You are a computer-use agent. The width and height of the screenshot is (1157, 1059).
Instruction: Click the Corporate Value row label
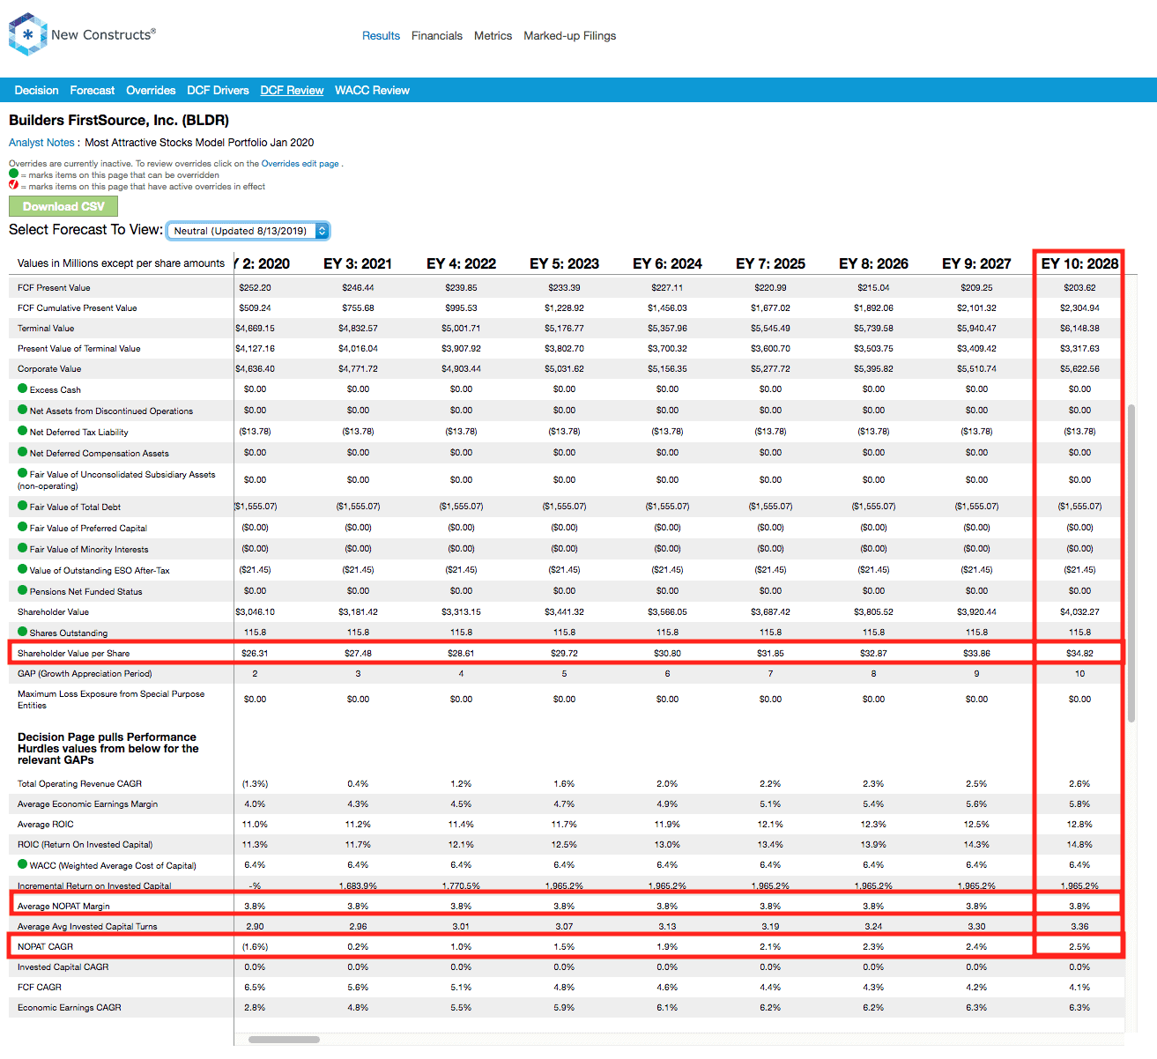pos(49,369)
